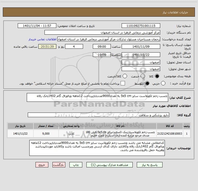Click the واحد شمارش column header
198x191 pixels.
(71, 126)
